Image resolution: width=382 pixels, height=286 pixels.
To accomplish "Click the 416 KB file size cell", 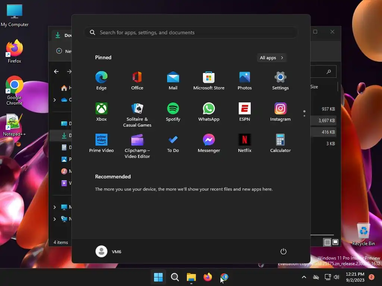I will tap(328, 132).
